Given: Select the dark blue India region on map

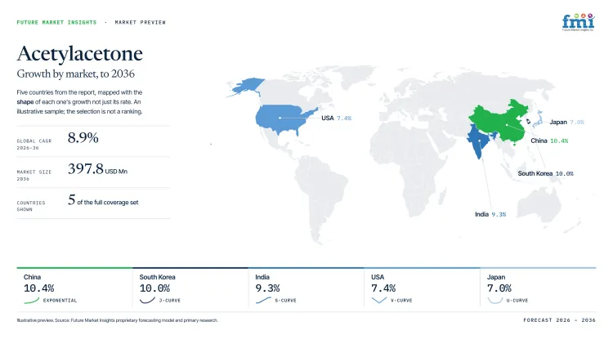Looking at the screenshot, I should coord(479,141).
